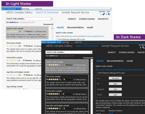145x114 pixels.
Task: Click HELP in Light window
Action: 108,12
